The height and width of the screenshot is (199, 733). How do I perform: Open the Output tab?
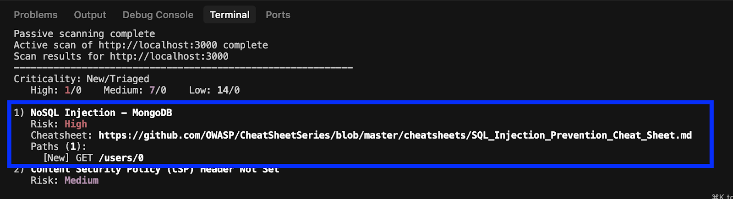point(90,15)
